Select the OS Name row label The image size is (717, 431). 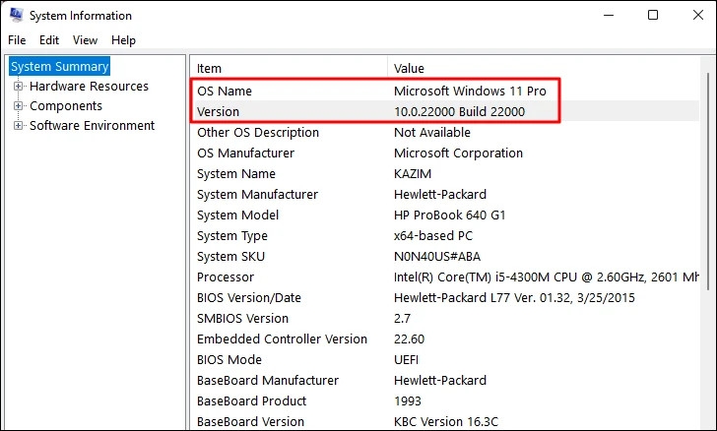pyautogui.click(x=225, y=91)
